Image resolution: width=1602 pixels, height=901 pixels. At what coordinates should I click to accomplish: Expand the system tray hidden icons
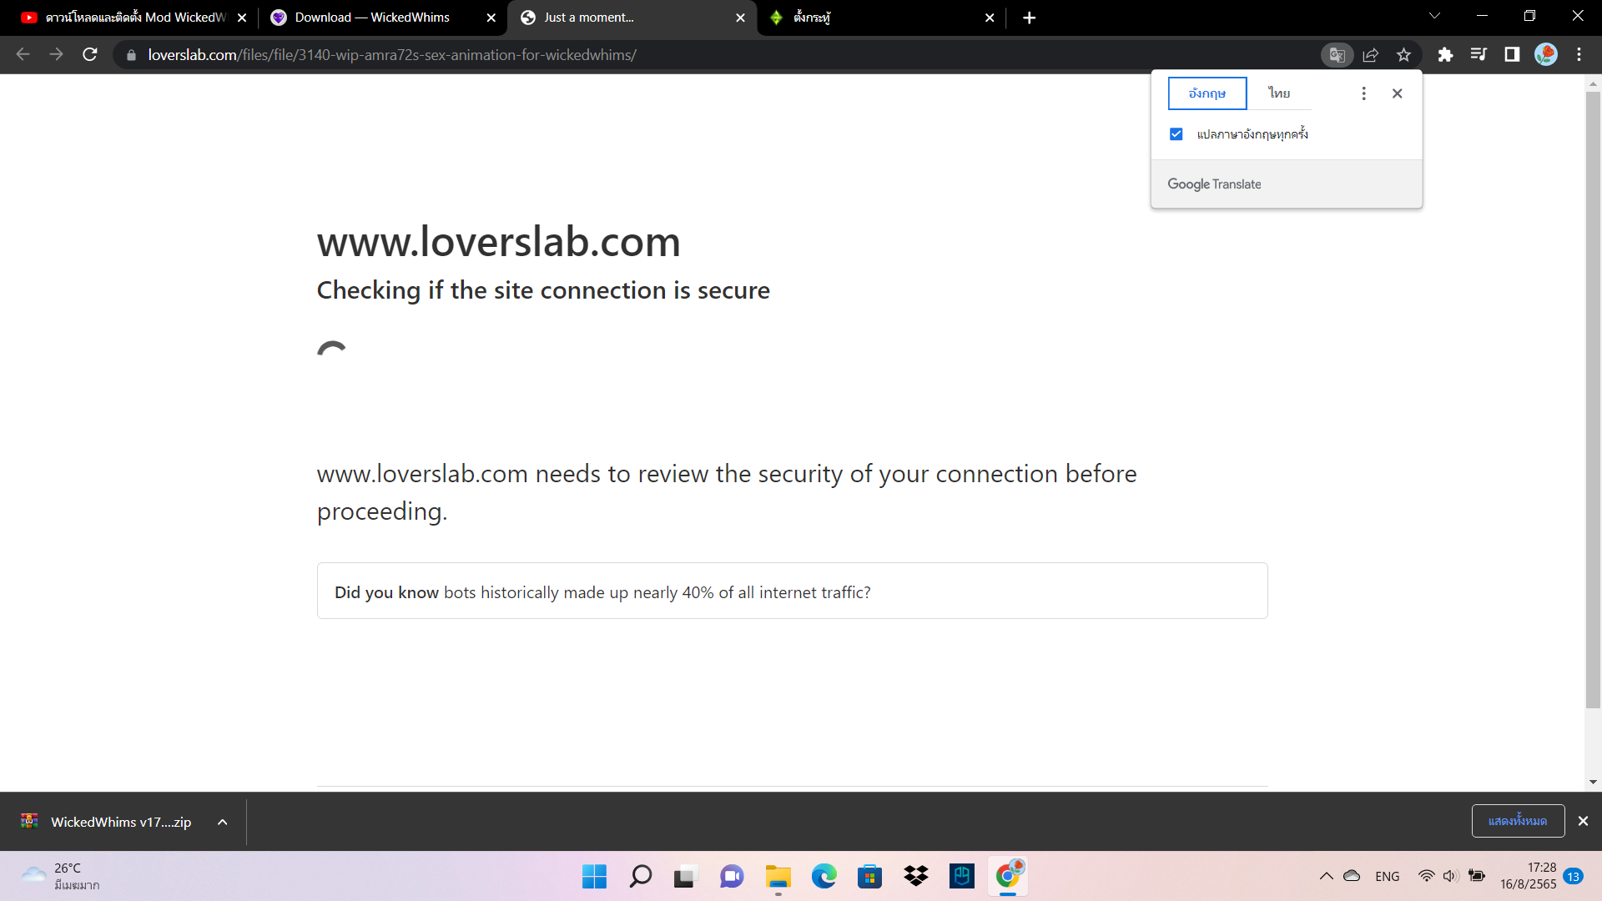point(1326,876)
